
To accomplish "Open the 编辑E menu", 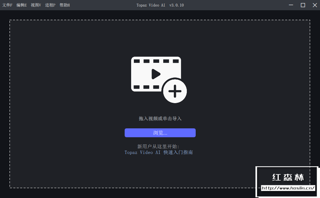I will point(22,5).
